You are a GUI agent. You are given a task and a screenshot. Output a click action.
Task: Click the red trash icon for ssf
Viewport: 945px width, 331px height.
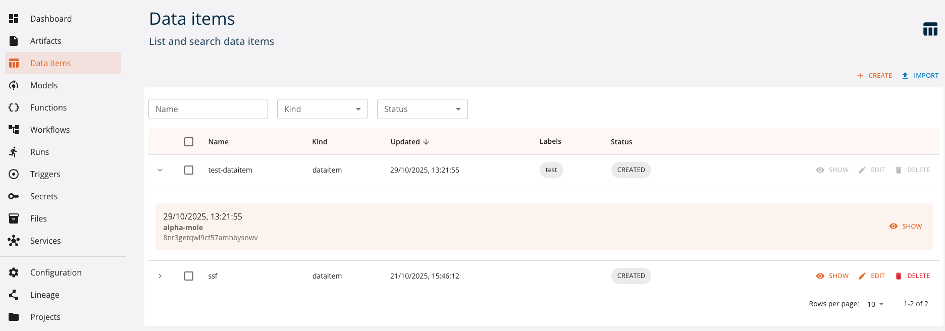pos(898,276)
